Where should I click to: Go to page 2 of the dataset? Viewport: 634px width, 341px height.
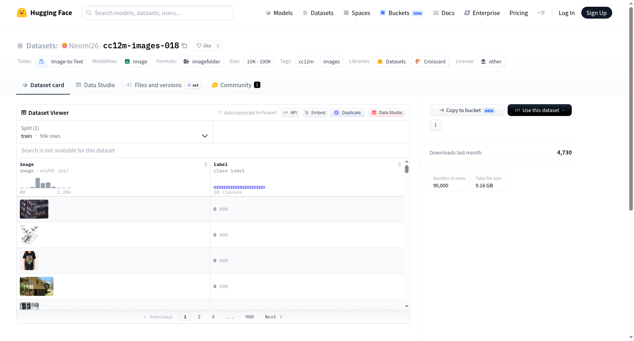pyautogui.click(x=199, y=317)
